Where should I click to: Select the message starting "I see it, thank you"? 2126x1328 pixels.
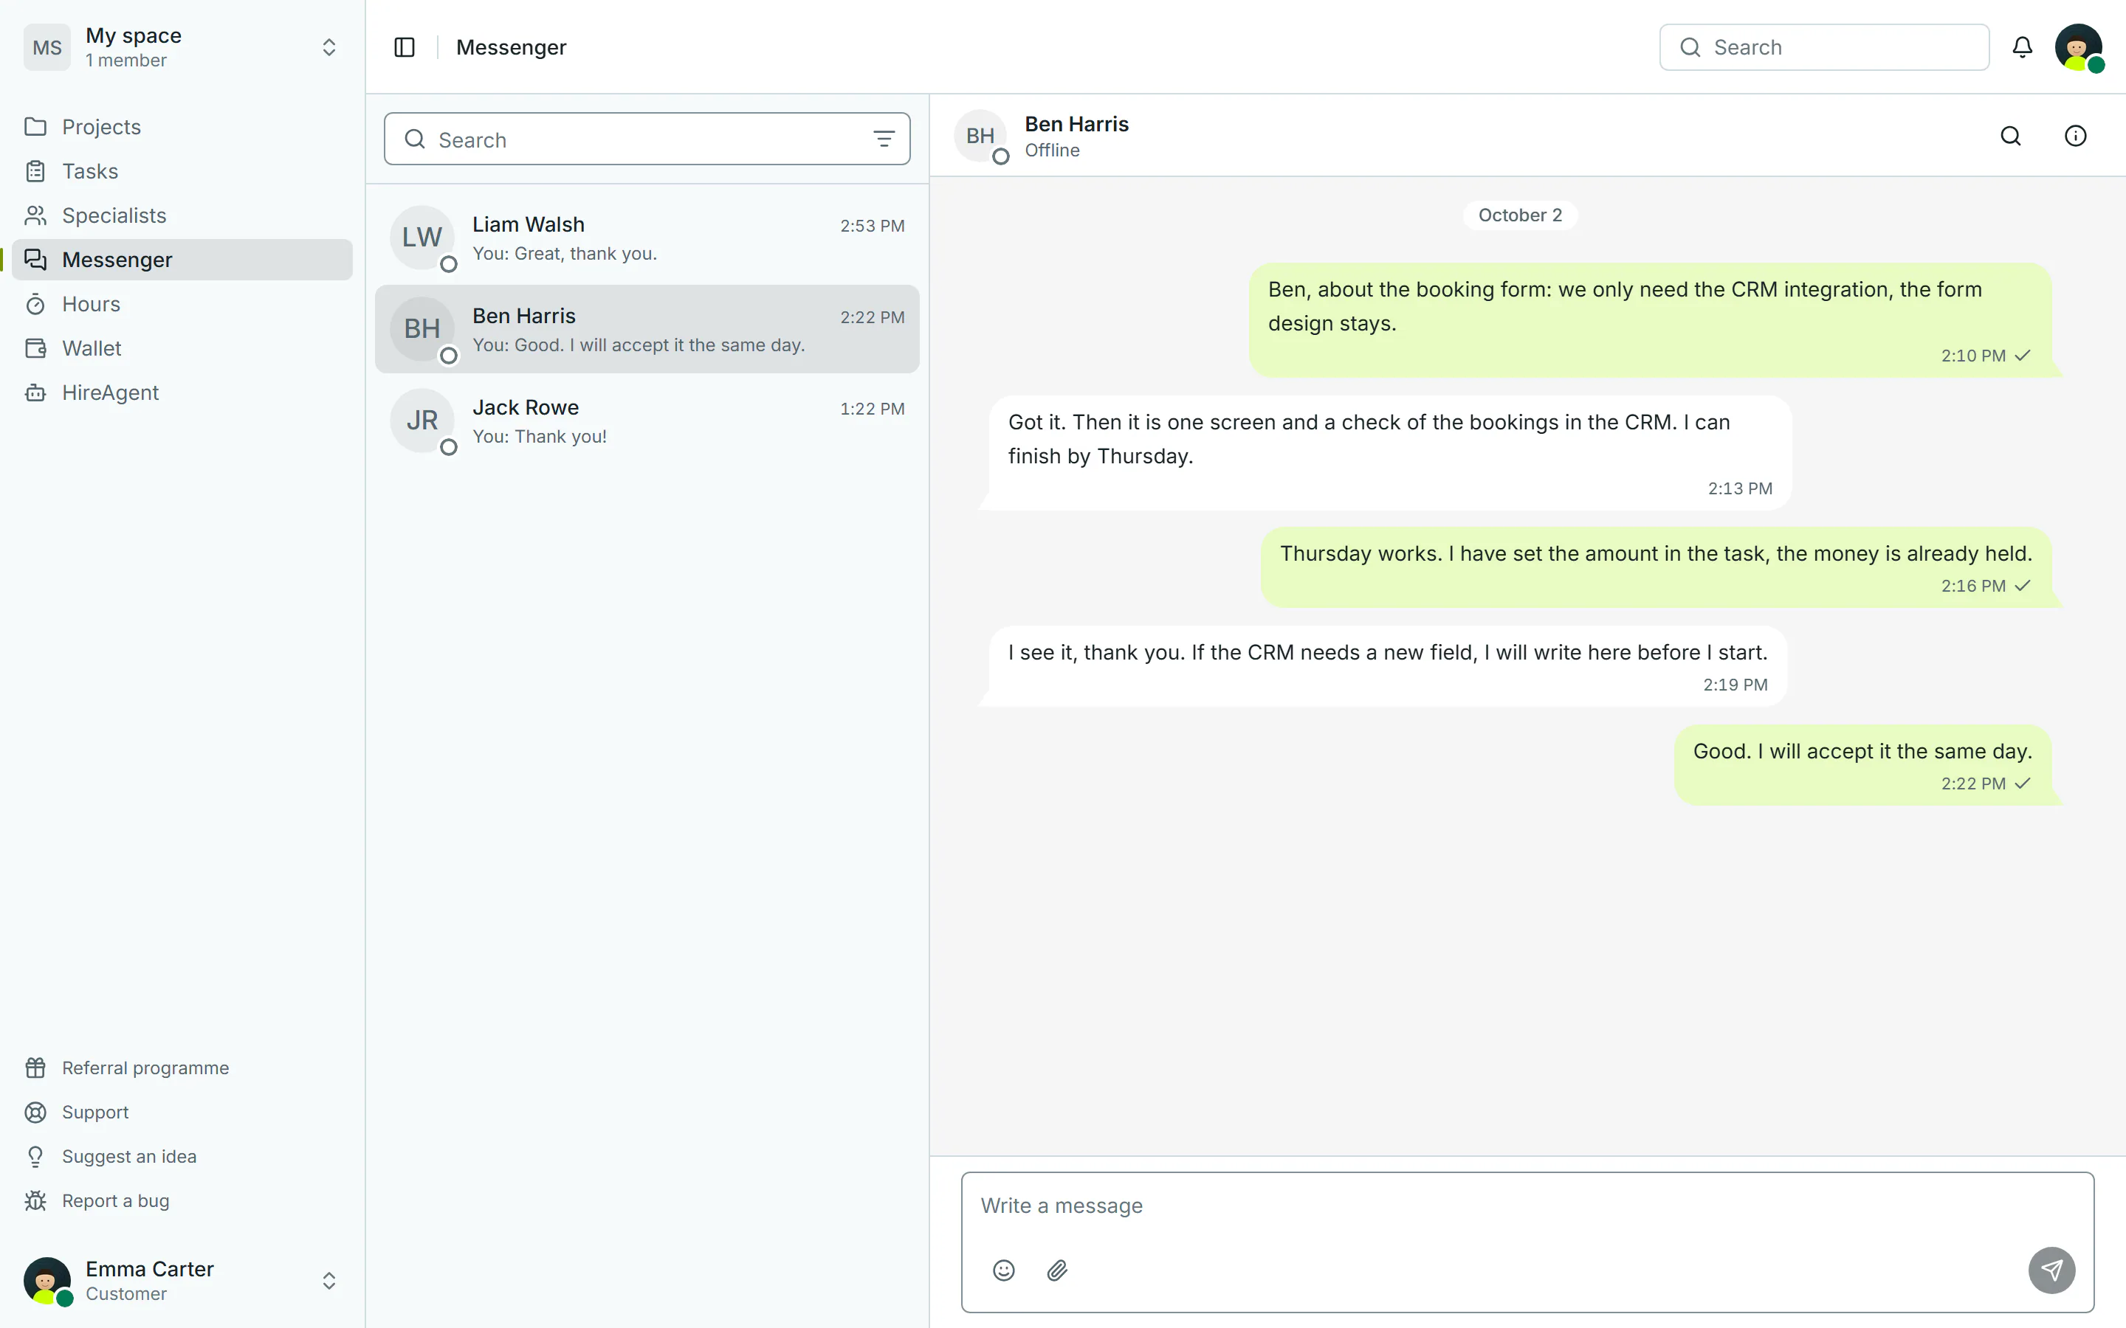click(1388, 665)
